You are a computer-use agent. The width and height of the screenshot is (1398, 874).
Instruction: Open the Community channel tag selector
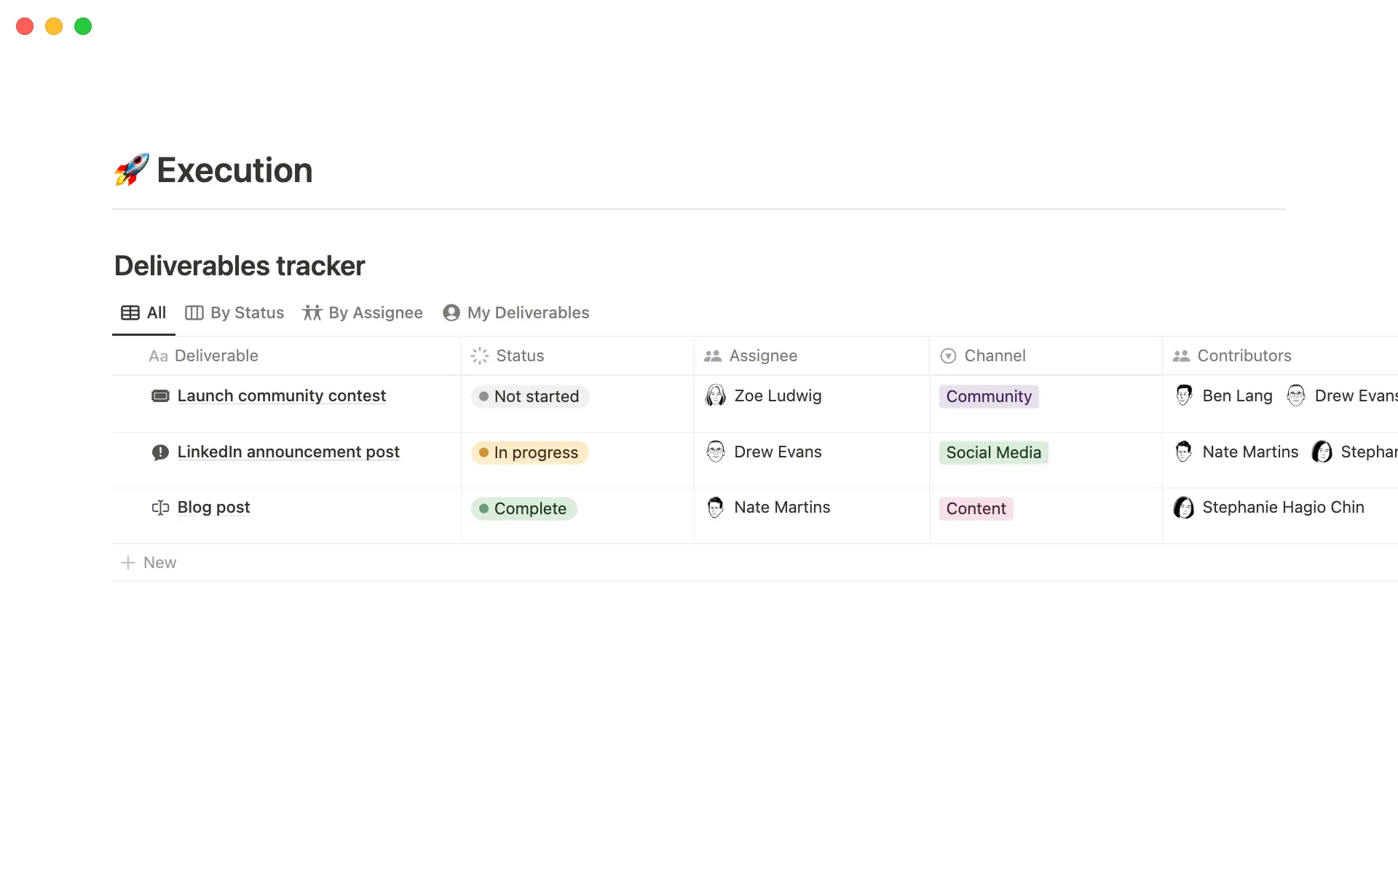click(989, 396)
